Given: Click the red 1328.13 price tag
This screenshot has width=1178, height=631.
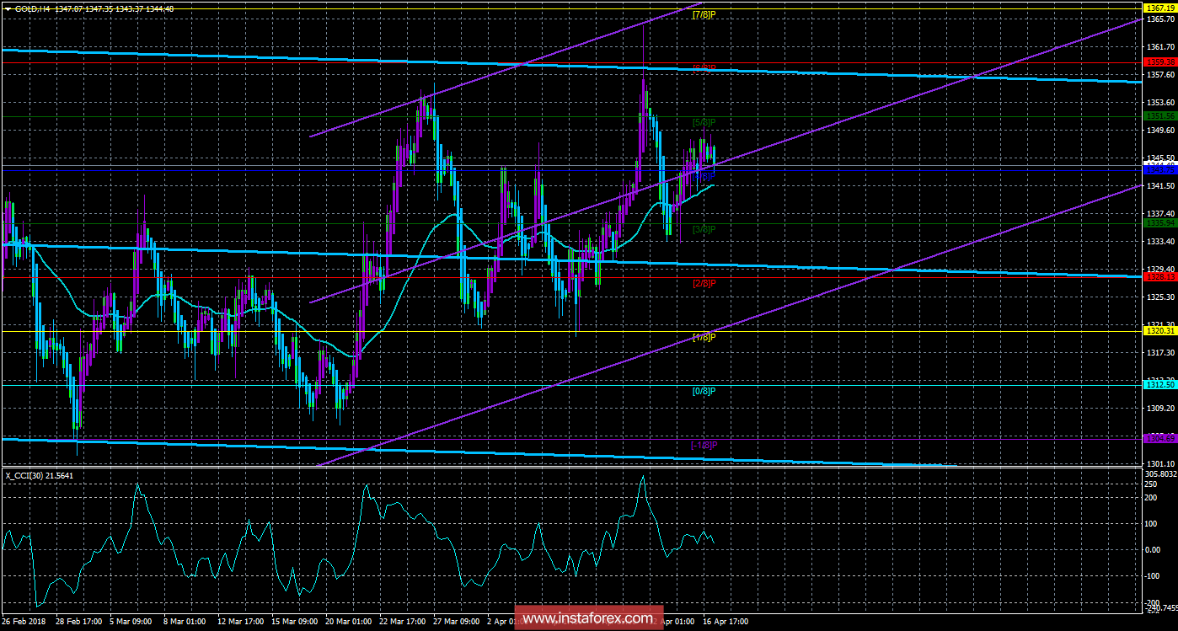Looking at the screenshot, I should pyautogui.click(x=1159, y=276).
